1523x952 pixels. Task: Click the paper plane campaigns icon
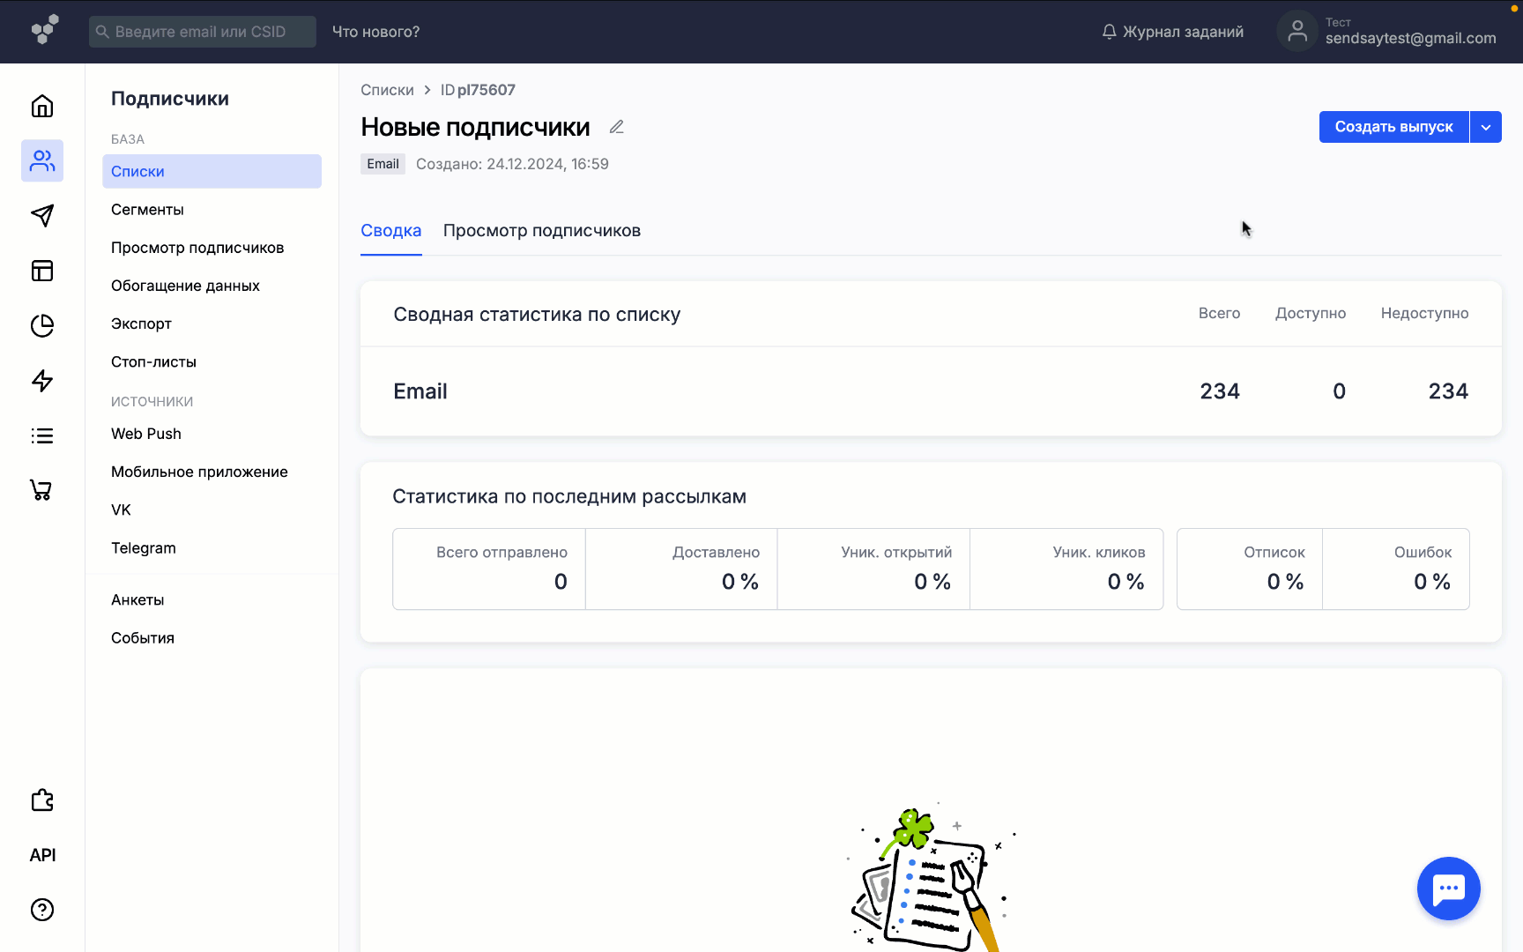click(42, 216)
